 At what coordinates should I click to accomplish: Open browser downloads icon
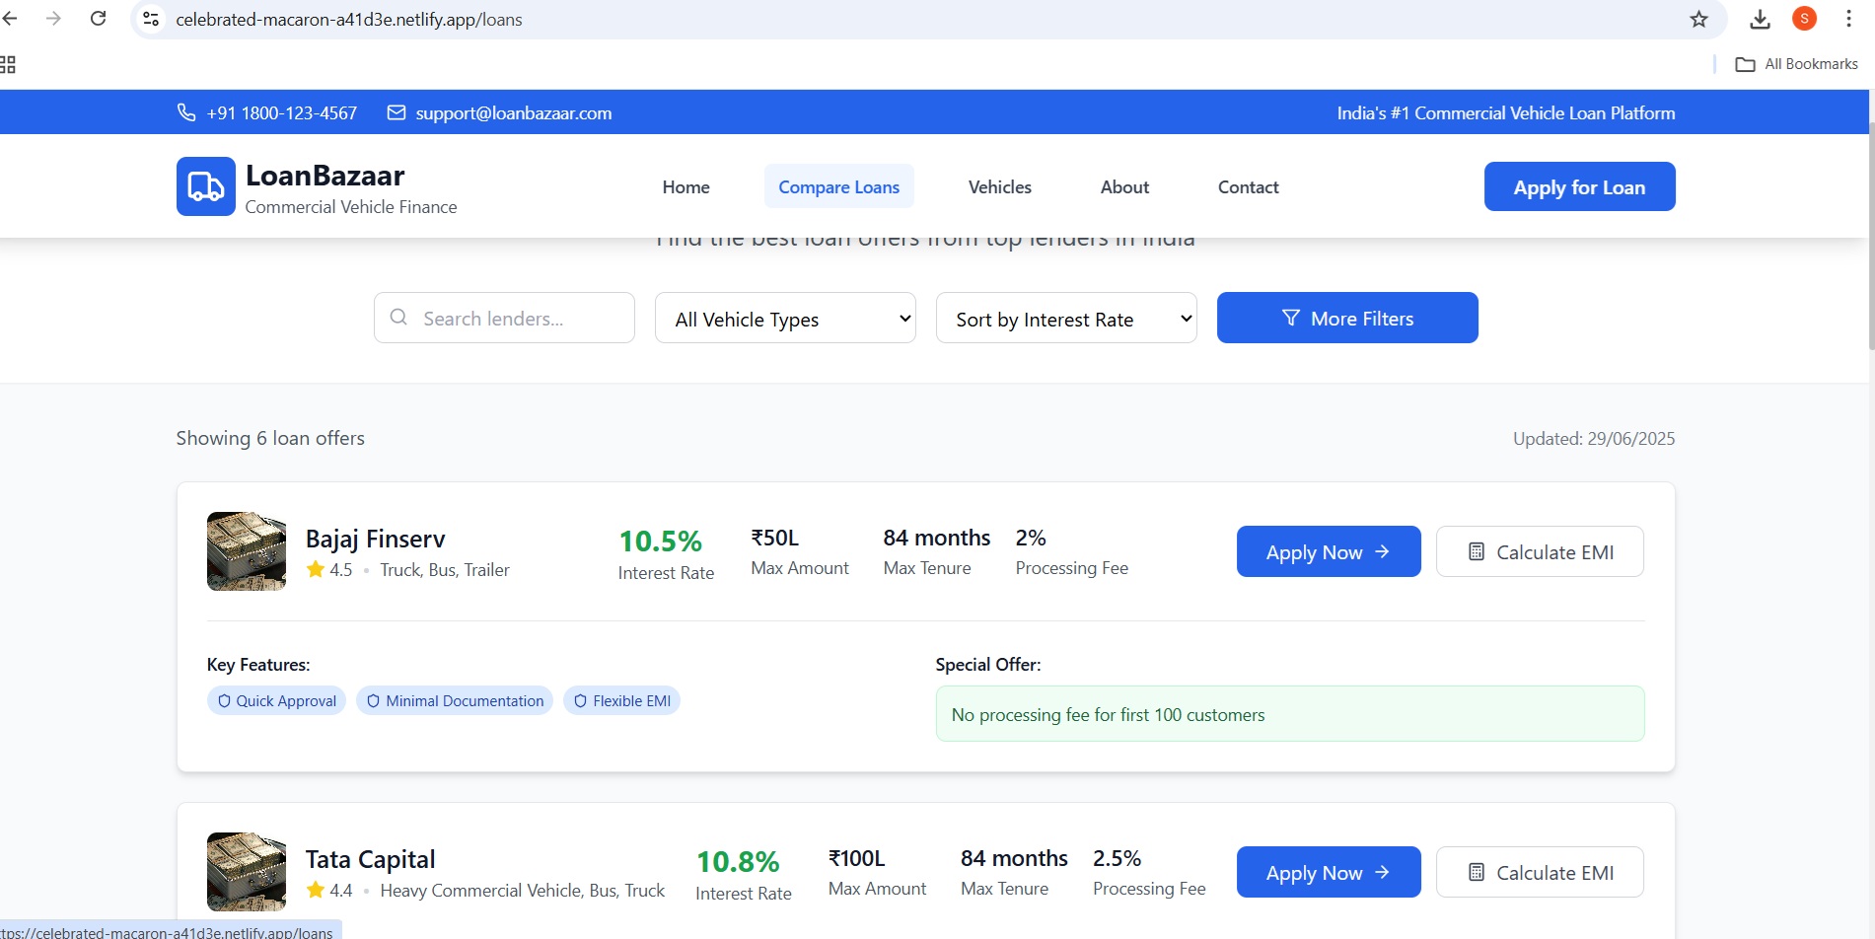click(x=1760, y=19)
